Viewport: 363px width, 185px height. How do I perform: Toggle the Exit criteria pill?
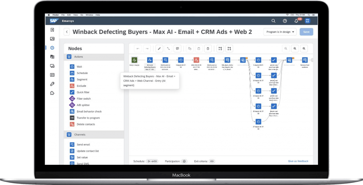pos(212,161)
